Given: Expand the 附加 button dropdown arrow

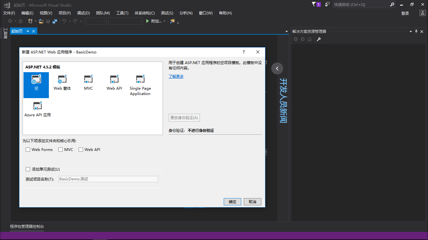Looking at the screenshot, I should coord(164,21).
